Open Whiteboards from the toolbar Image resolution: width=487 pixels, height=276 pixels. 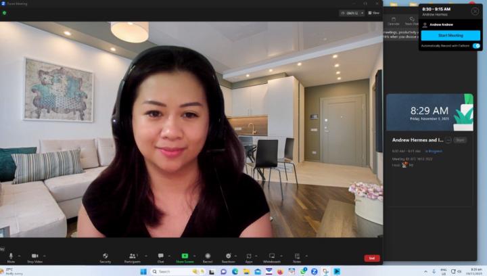272,256
